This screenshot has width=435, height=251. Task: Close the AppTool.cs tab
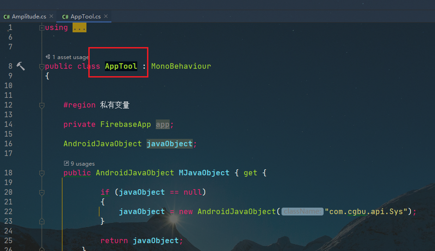(106, 16)
